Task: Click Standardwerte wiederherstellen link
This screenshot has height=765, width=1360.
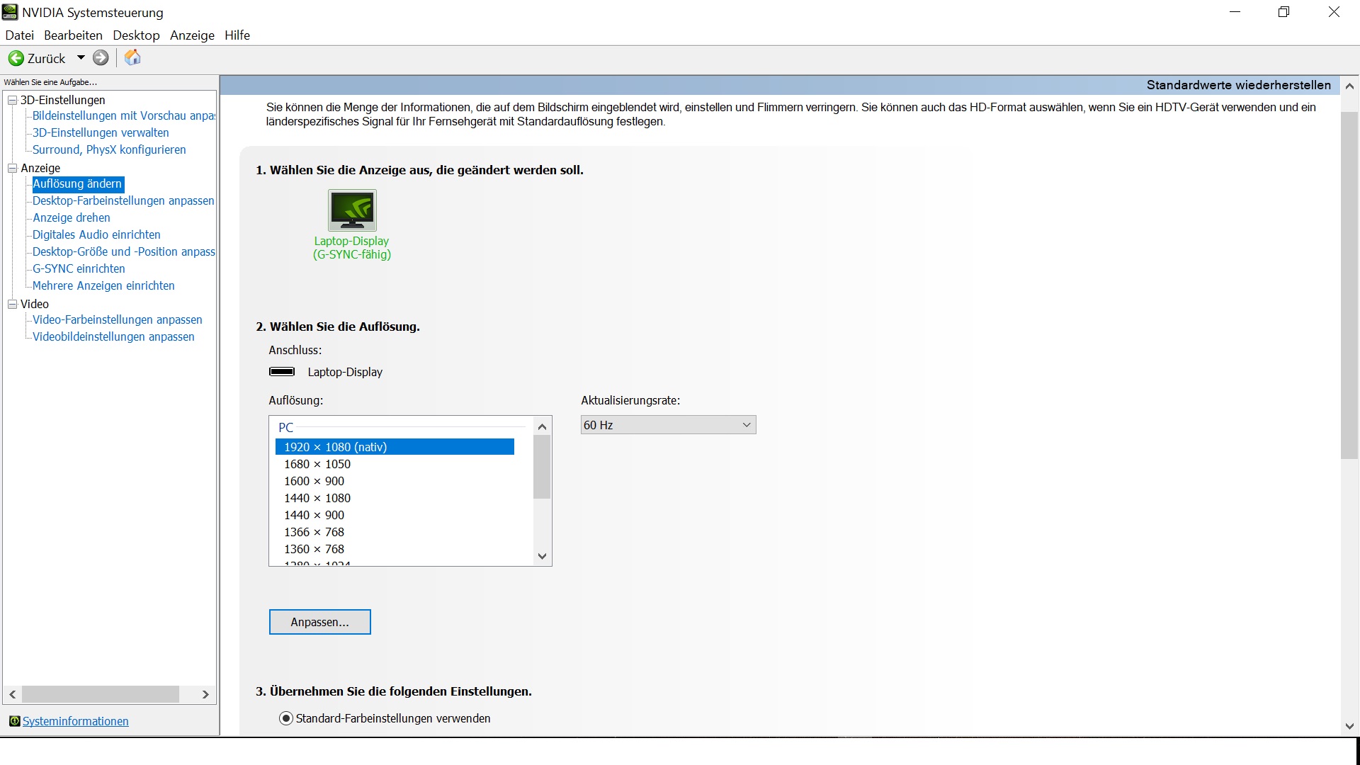Action: click(1238, 85)
